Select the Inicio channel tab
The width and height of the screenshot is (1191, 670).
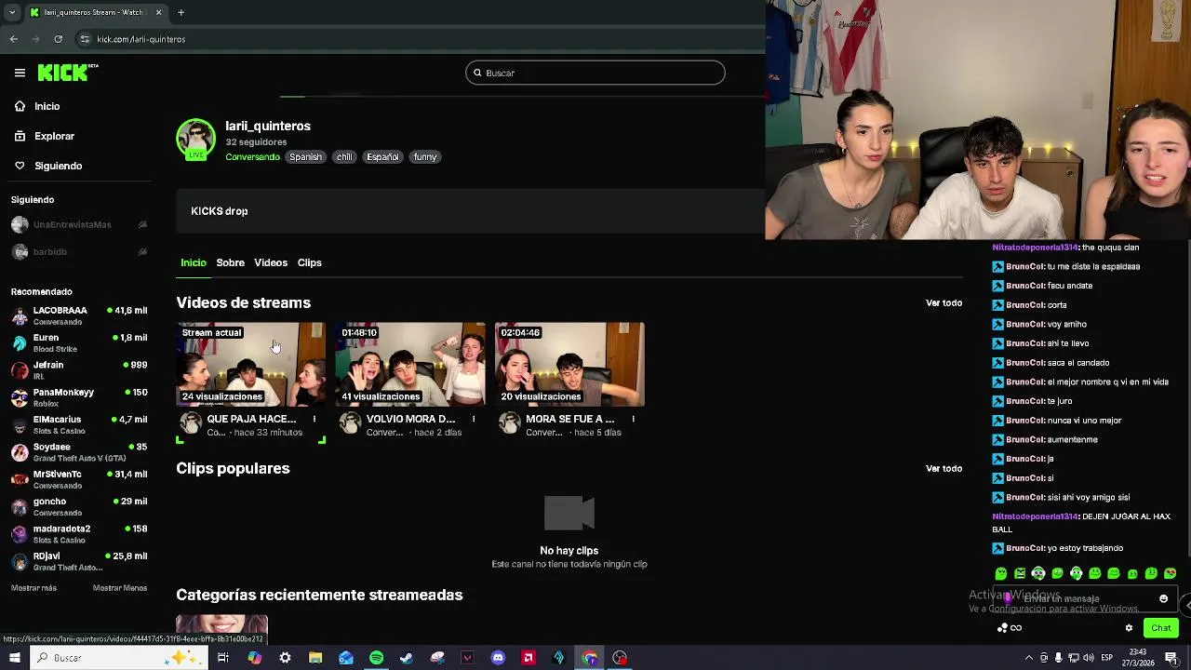pyautogui.click(x=194, y=262)
